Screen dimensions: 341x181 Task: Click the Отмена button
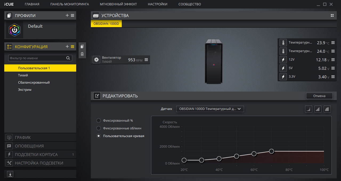coord(319,96)
